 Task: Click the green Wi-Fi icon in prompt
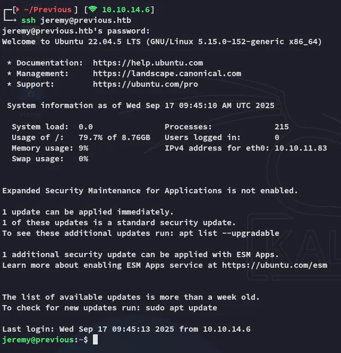(x=93, y=10)
